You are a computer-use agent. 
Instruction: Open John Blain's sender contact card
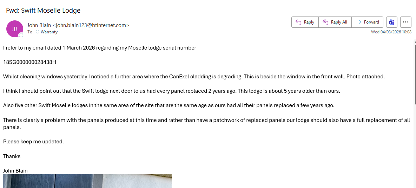click(78, 25)
